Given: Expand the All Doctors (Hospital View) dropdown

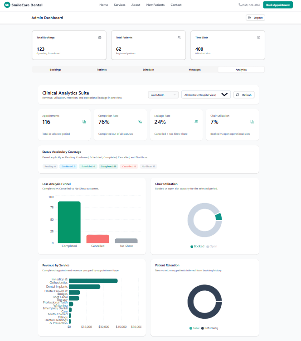Looking at the screenshot, I should 206,95.
